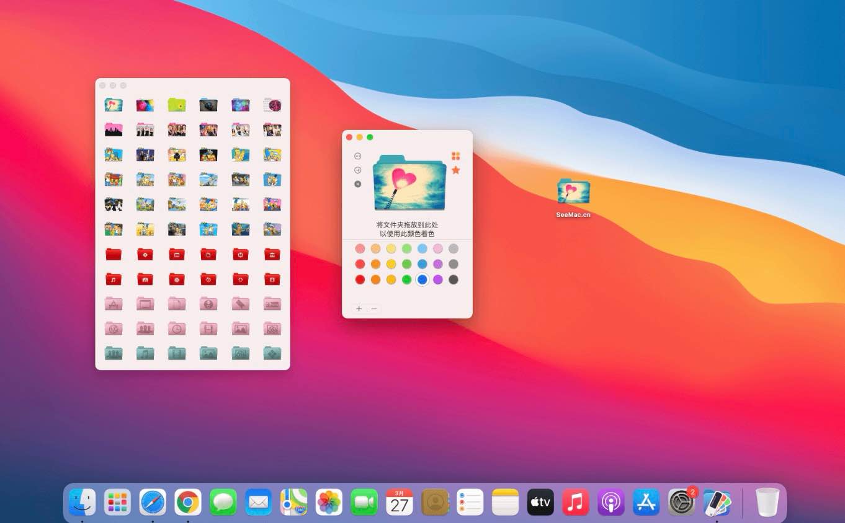Select the selected blue color swatch
The width and height of the screenshot is (845, 523).
pyautogui.click(x=423, y=279)
